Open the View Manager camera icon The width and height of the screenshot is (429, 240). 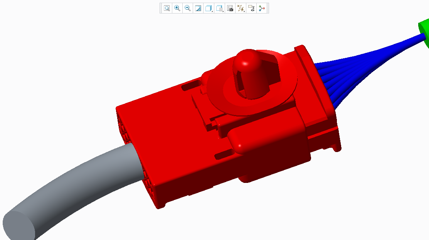(230, 8)
